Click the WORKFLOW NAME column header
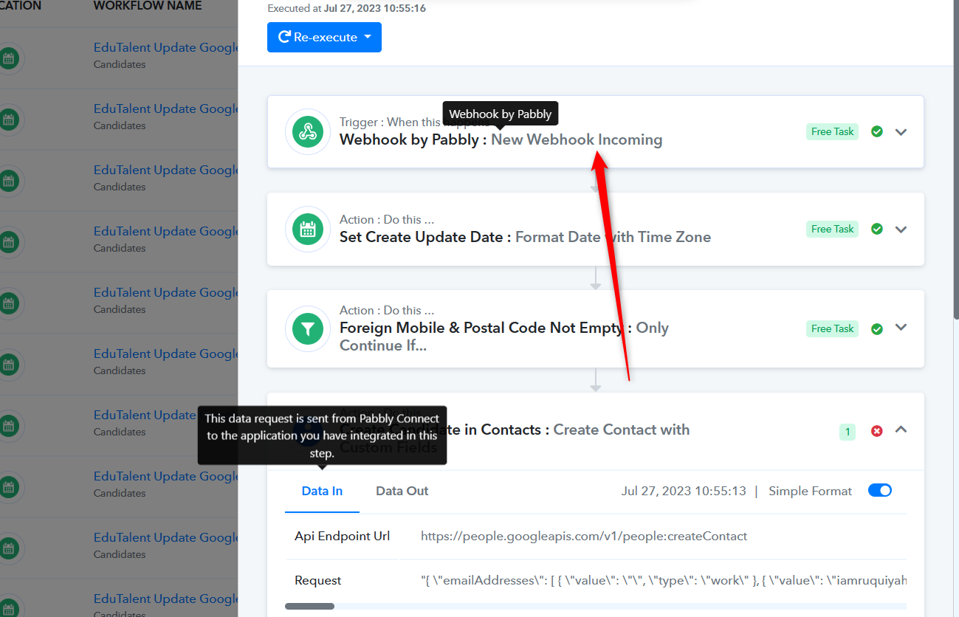The width and height of the screenshot is (959, 617). [148, 6]
